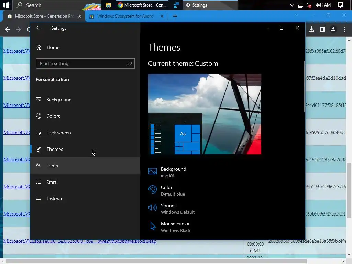This screenshot has width=352, height=264.
Task: Click the Start tiles icon in sidebar
Action: pos(38,182)
